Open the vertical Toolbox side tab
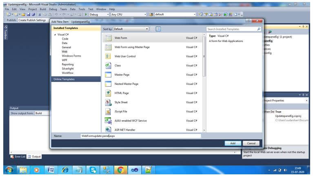The image size is (313, 178). click(x=6, y=32)
